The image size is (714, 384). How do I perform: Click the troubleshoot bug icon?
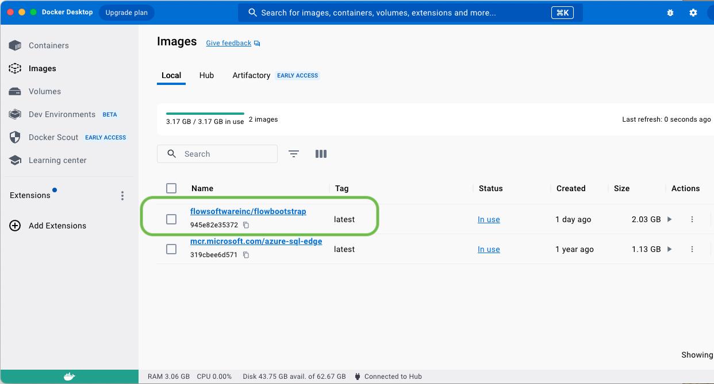[x=670, y=13]
